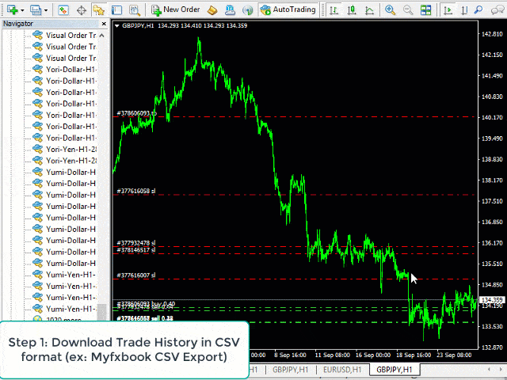
Task: Click the Navigator scrollbar thumb
Action: pos(102,311)
